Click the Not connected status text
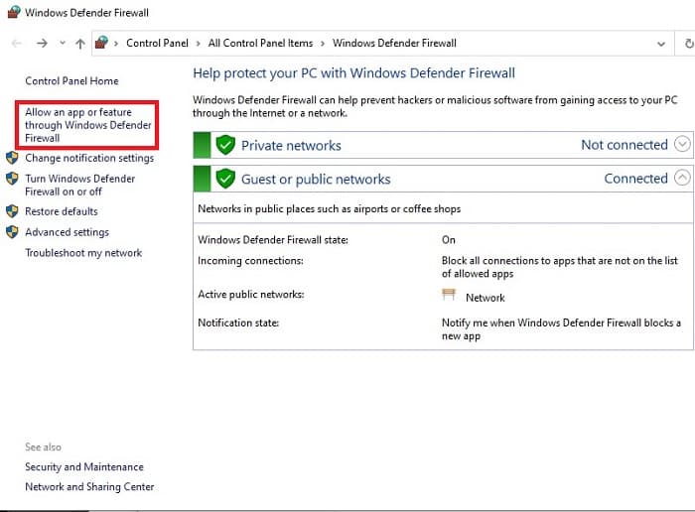 (x=625, y=145)
